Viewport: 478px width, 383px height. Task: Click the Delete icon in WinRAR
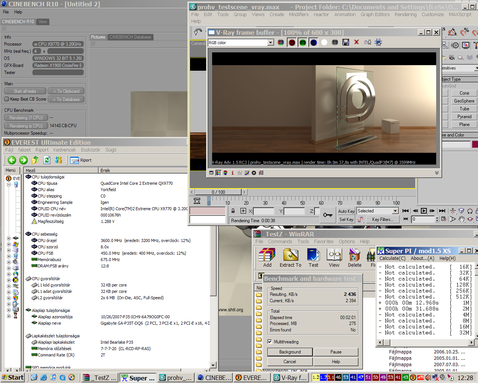pos(354,258)
